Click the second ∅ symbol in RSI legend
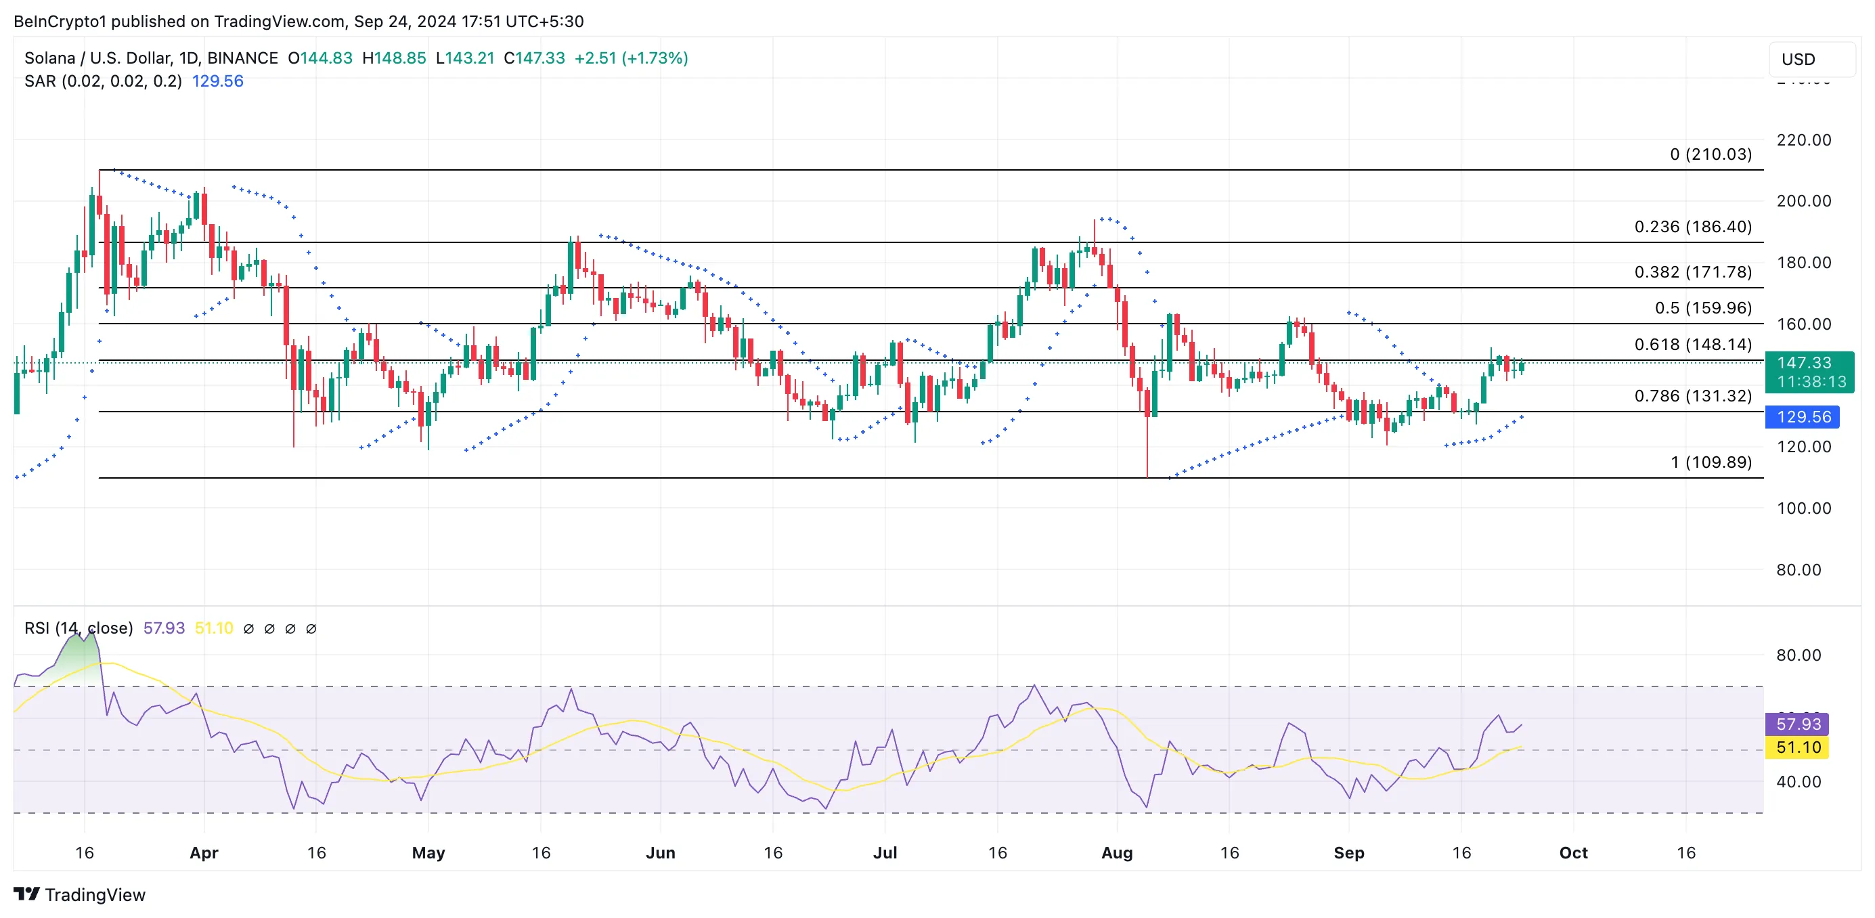 point(269,628)
